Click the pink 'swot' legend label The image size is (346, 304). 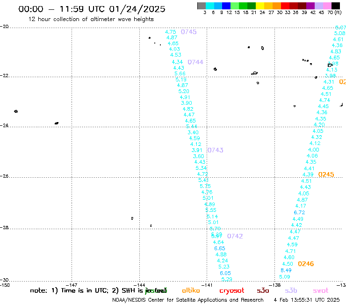click(x=321, y=291)
